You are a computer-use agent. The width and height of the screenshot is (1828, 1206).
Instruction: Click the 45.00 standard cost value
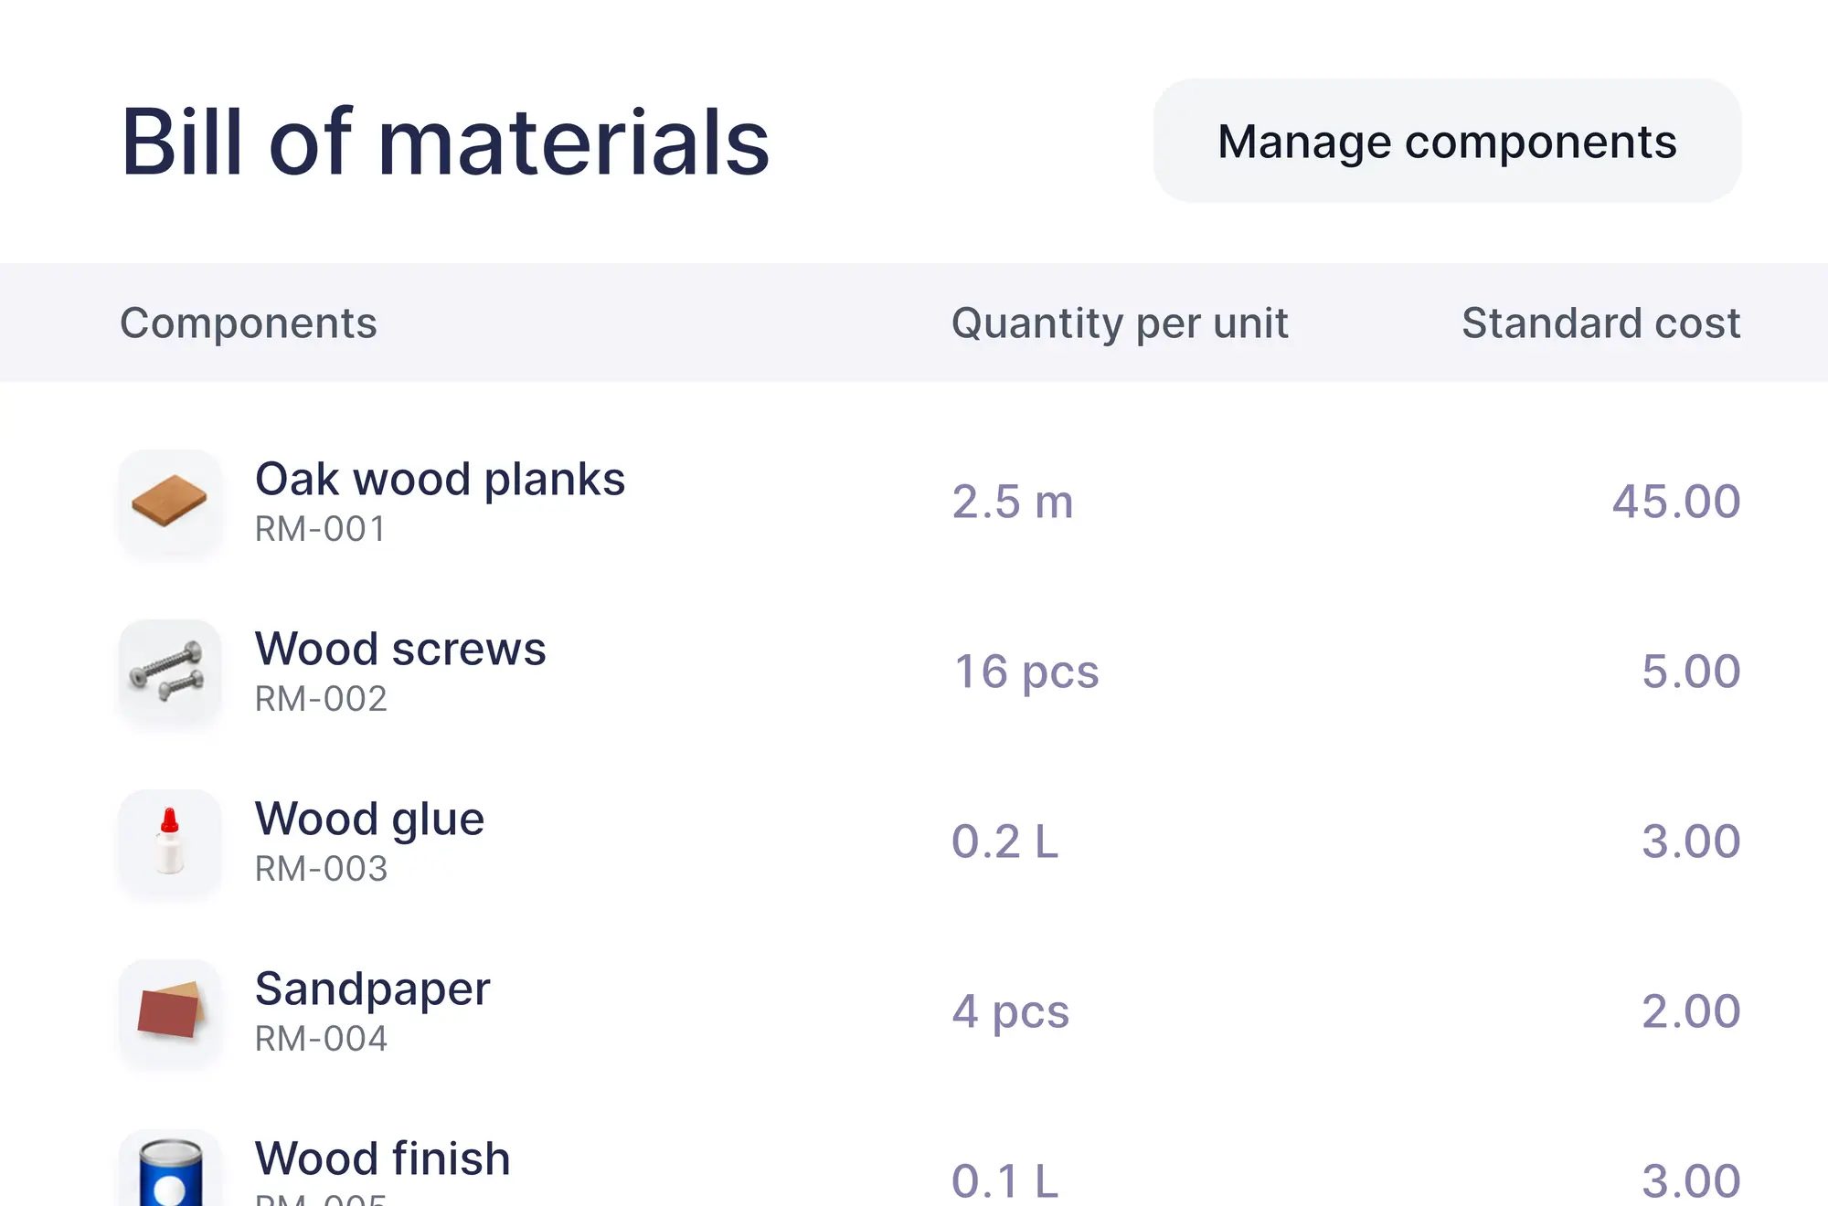click(x=1676, y=502)
